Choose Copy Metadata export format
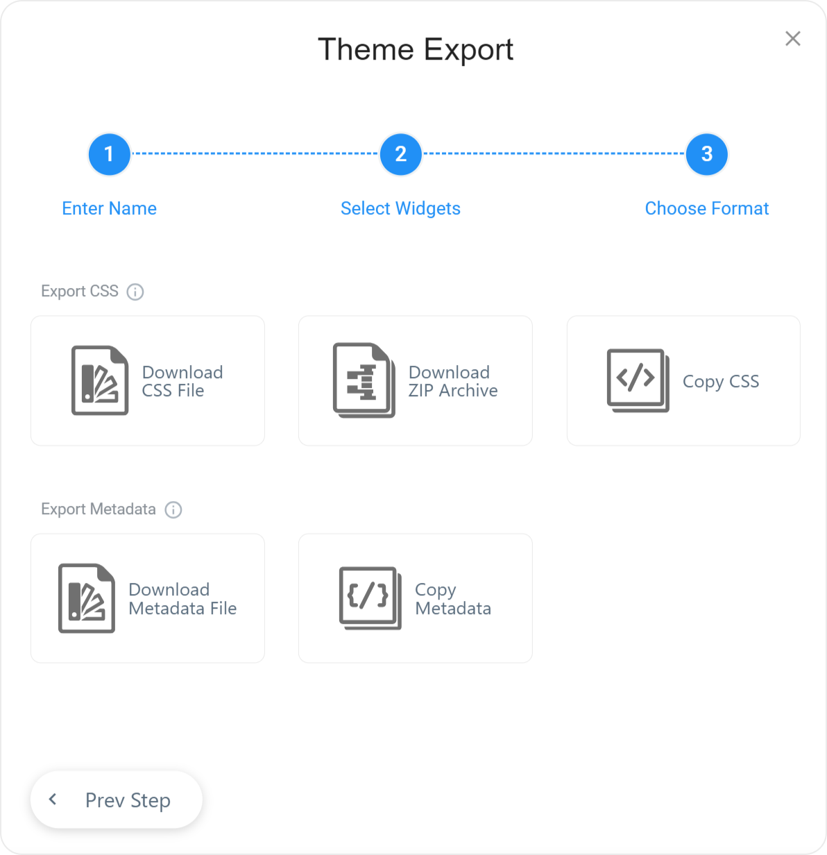827x855 pixels. [414, 598]
